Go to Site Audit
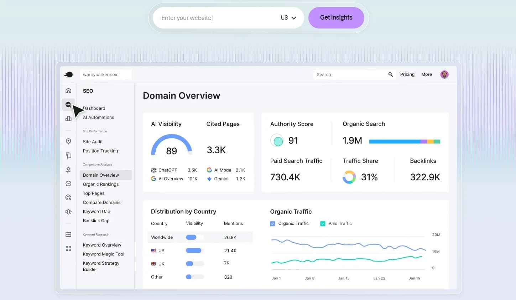Screen dimensions: 516x300 pos(93,142)
